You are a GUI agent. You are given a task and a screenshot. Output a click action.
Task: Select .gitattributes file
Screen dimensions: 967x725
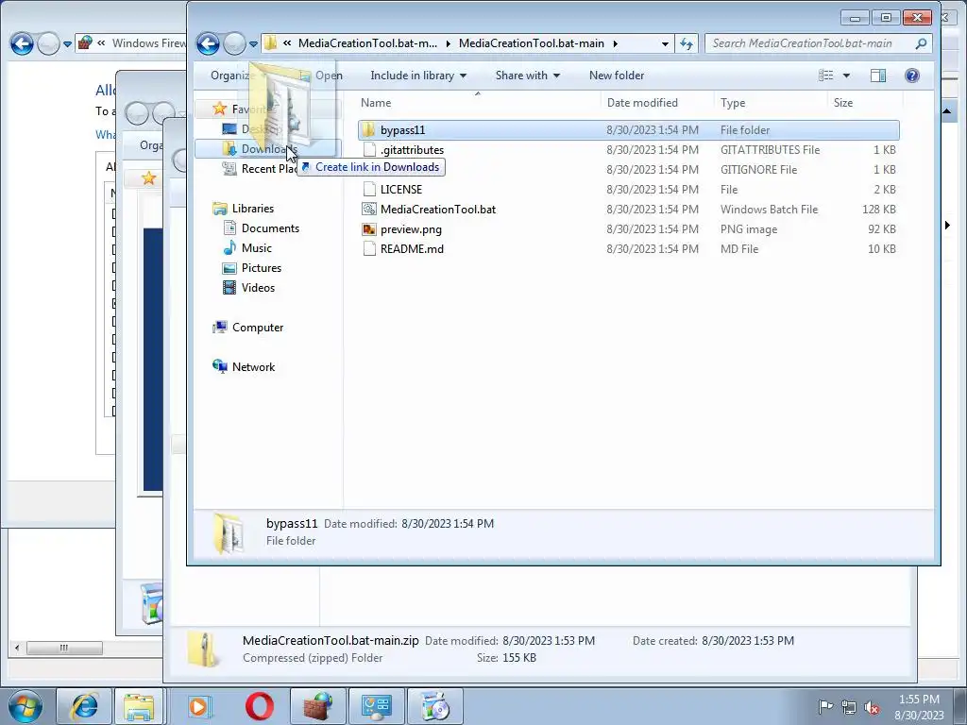click(412, 150)
